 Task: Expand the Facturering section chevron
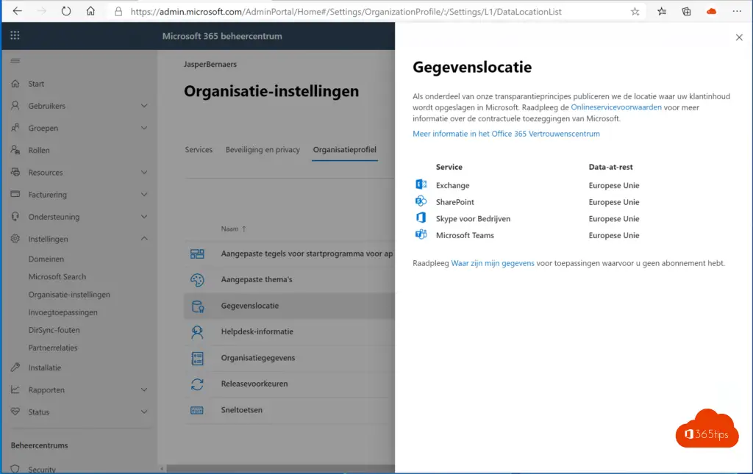pos(144,195)
